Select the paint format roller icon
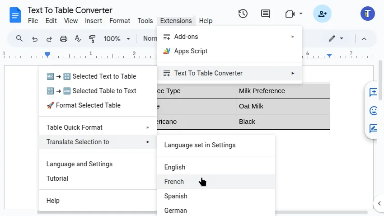 (x=93, y=39)
